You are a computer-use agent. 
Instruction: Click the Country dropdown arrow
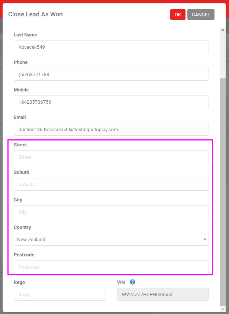click(205, 240)
